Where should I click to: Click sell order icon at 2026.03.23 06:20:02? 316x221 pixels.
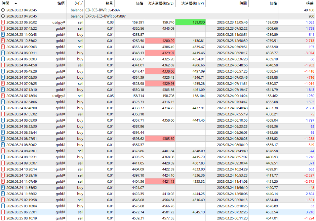coord(3,23)
